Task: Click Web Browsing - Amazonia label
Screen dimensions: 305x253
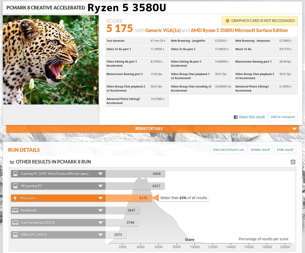Action: (x=252, y=41)
